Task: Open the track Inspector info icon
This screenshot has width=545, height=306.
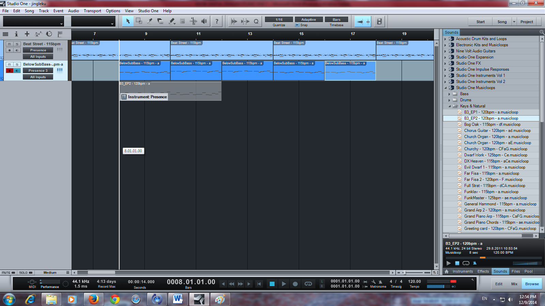Action: click(16, 34)
